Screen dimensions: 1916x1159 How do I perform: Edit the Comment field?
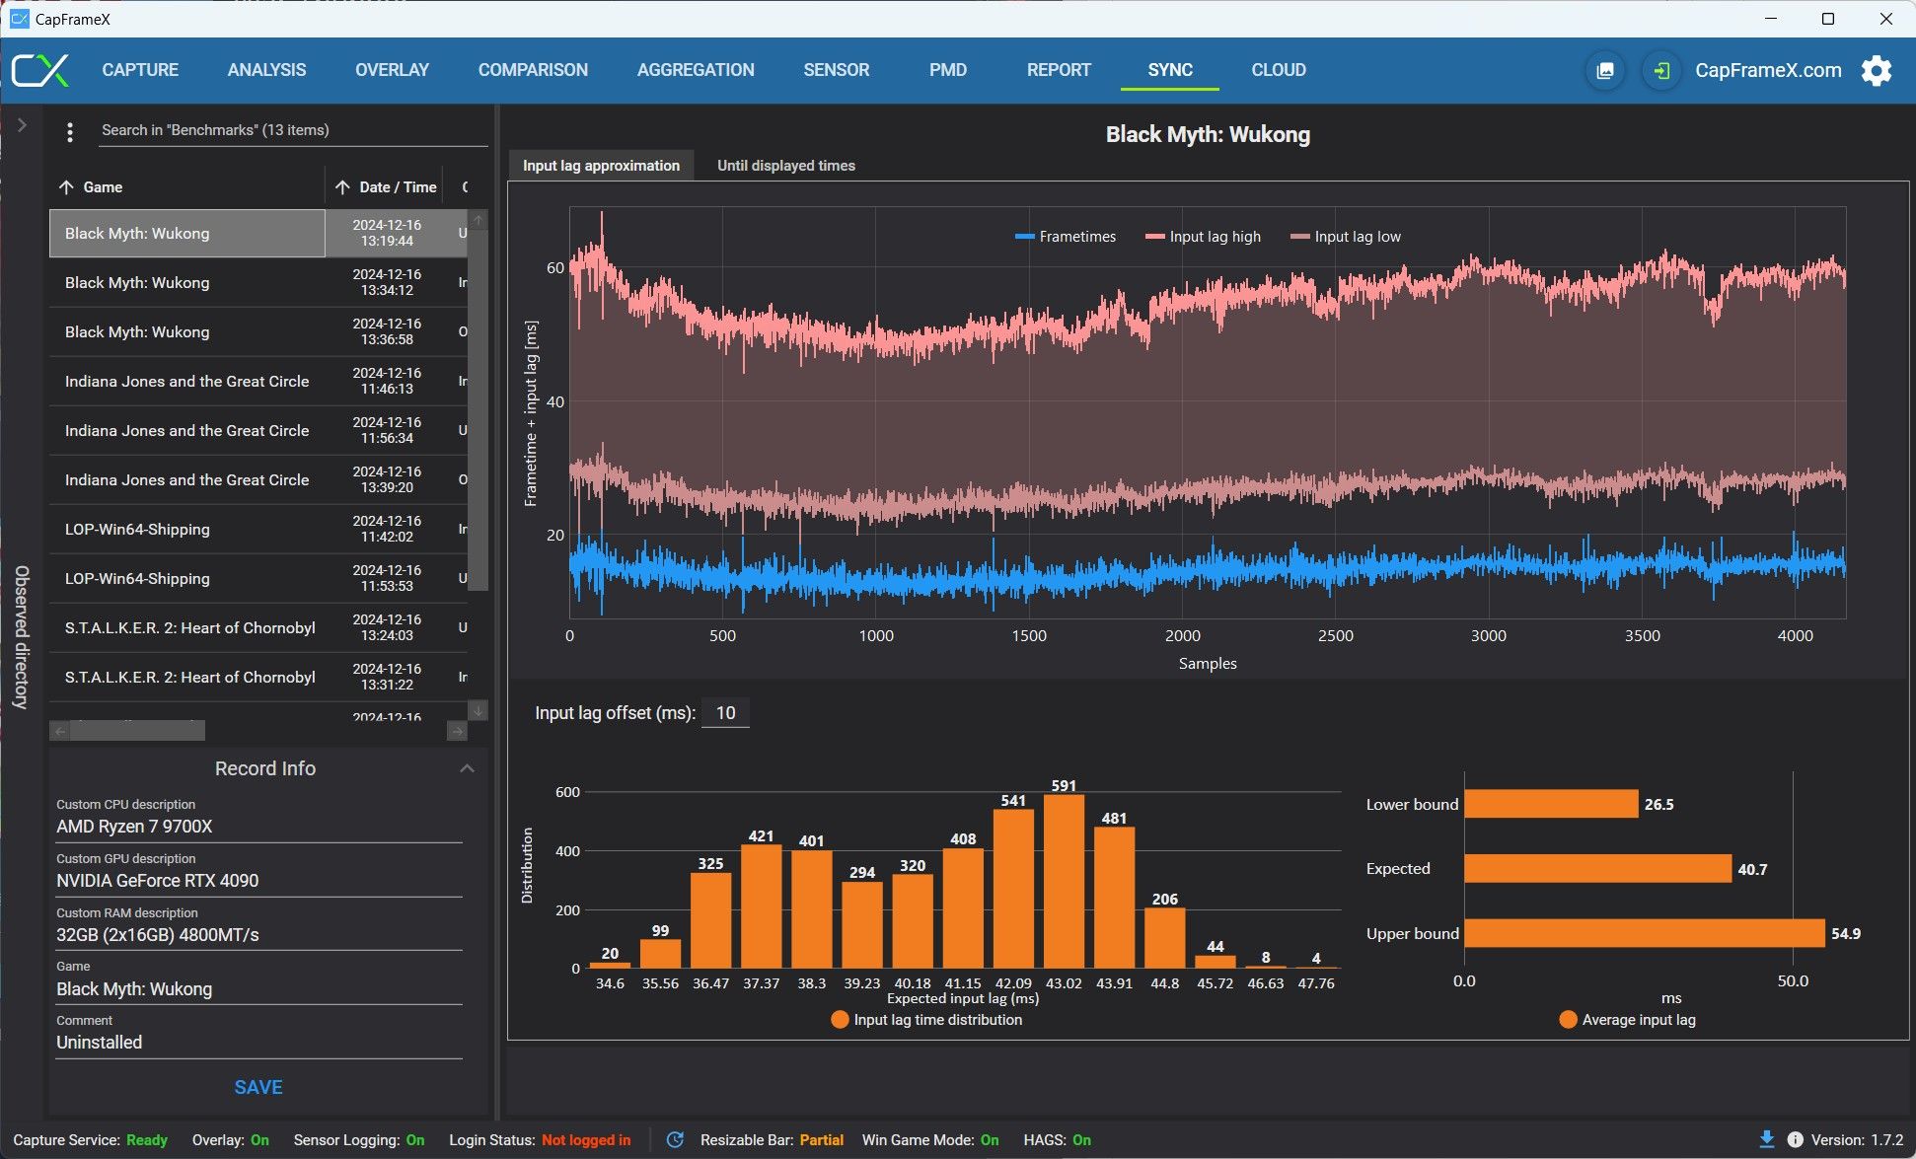click(x=258, y=1043)
